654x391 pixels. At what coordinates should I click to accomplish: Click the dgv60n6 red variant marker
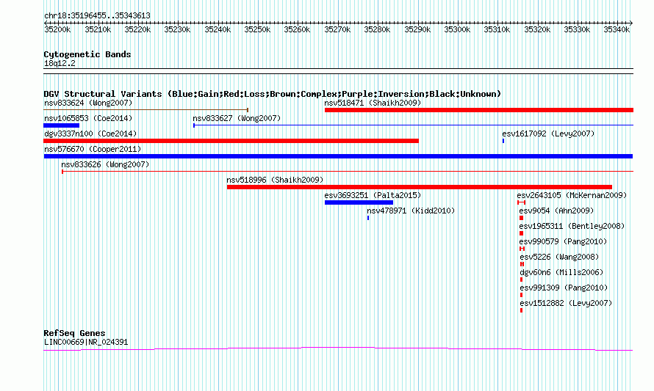[x=522, y=279]
